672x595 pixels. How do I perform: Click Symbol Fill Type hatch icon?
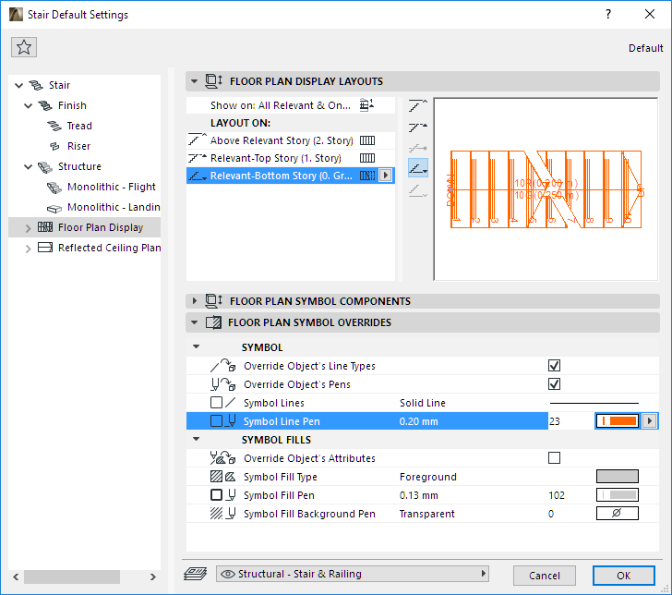[222, 477]
